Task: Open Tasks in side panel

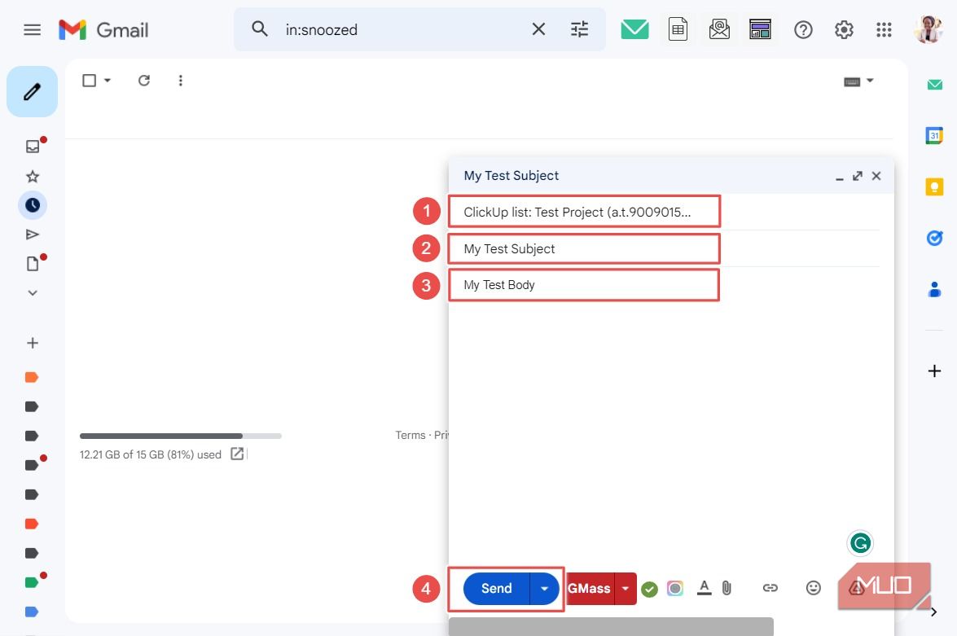Action: point(934,238)
